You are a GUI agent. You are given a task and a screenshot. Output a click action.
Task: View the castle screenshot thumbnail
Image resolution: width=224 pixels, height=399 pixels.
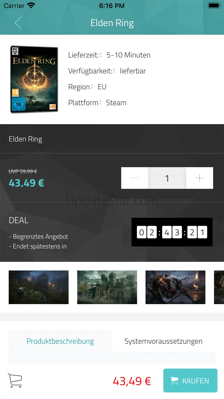(107, 287)
